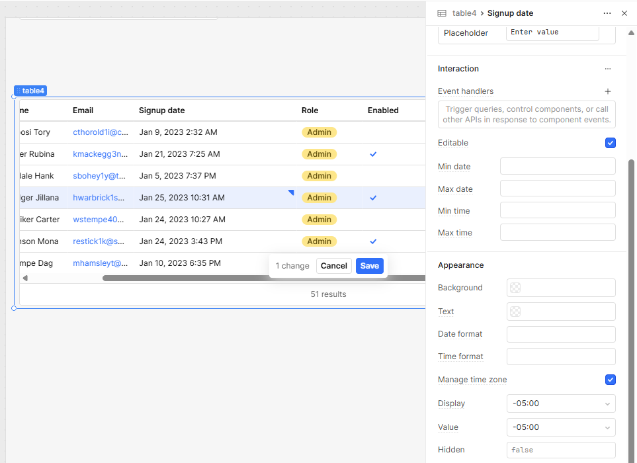The height and width of the screenshot is (463, 637).
Task: Click table4 in the breadcrumb
Action: [464, 13]
